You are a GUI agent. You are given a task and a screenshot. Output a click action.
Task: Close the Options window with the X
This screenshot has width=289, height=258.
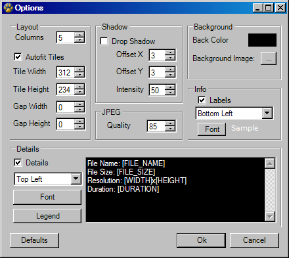pyautogui.click(x=280, y=8)
